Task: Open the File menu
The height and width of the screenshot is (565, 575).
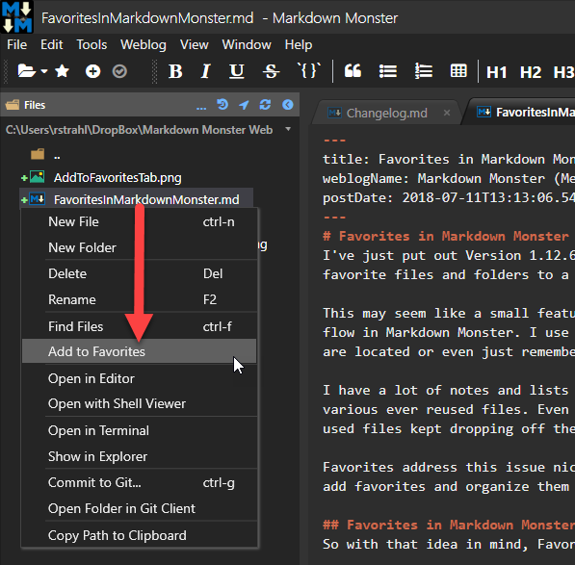Action: click(x=17, y=44)
